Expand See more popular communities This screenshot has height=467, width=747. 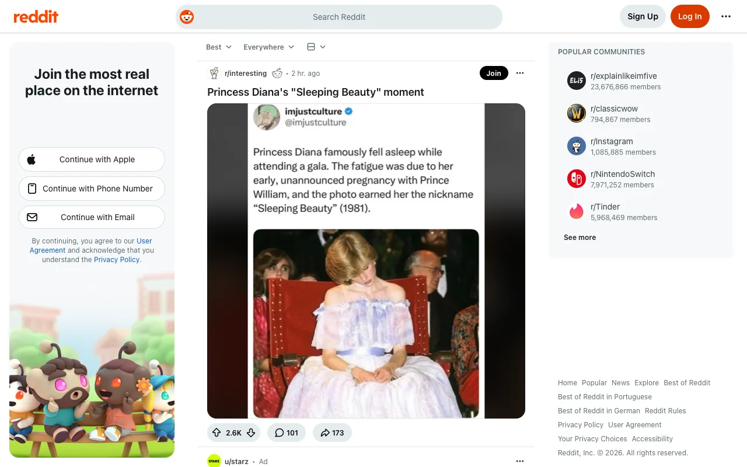point(580,238)
